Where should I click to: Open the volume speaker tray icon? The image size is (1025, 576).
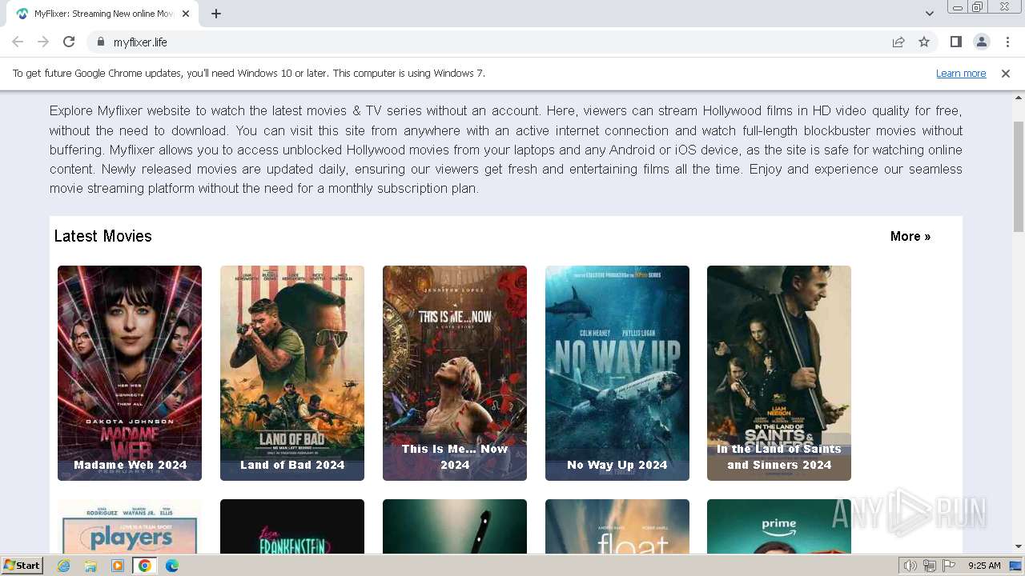910,566
